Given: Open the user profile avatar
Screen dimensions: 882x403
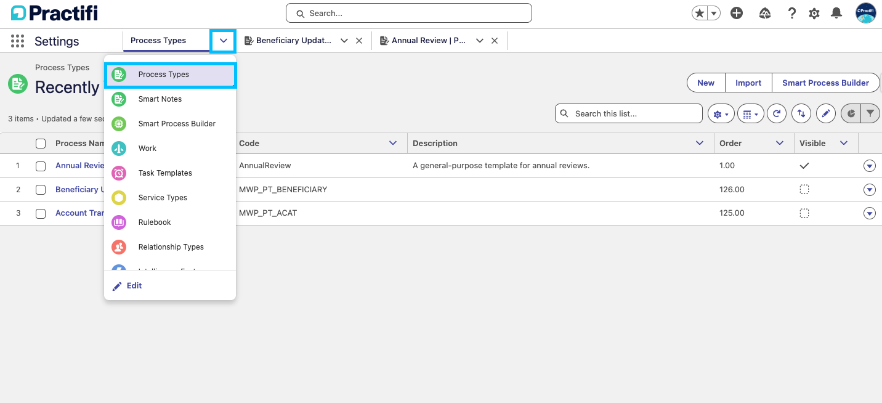Looking at the screenshot, I should [x=866, y=13].
